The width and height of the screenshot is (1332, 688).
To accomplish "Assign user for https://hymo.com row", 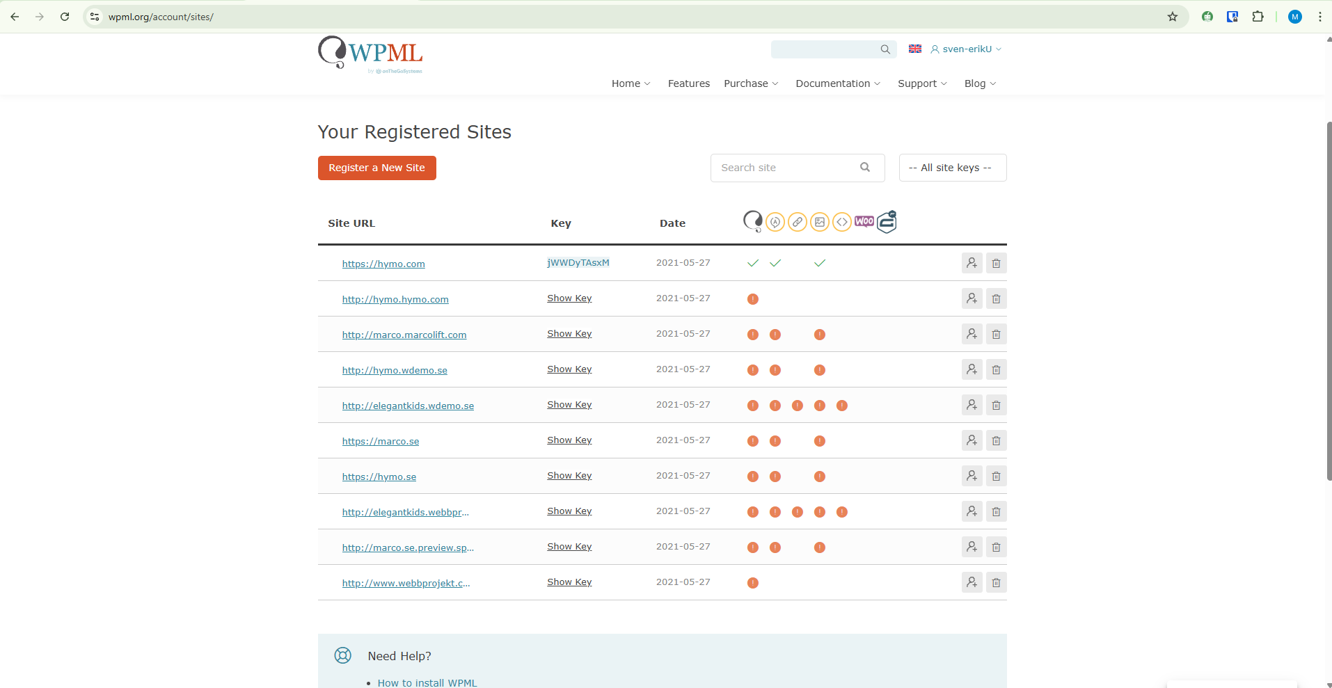I will (x=972, y=263).
